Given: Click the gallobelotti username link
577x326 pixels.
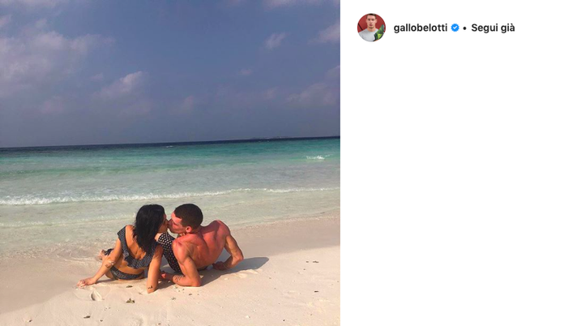Looking at the screenshot, I should point(421,28).
